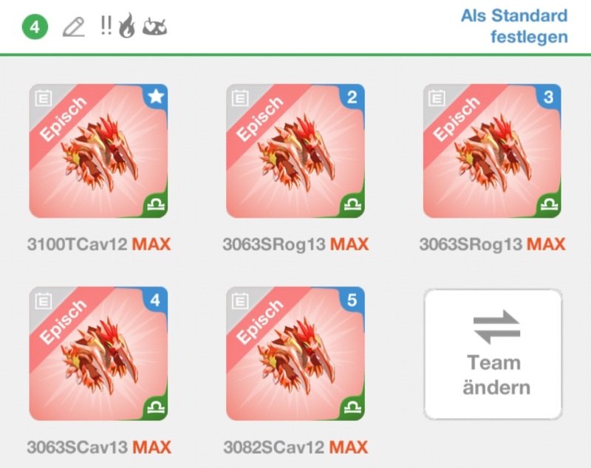Click the pencil edit icon

(x=73, y=27)
